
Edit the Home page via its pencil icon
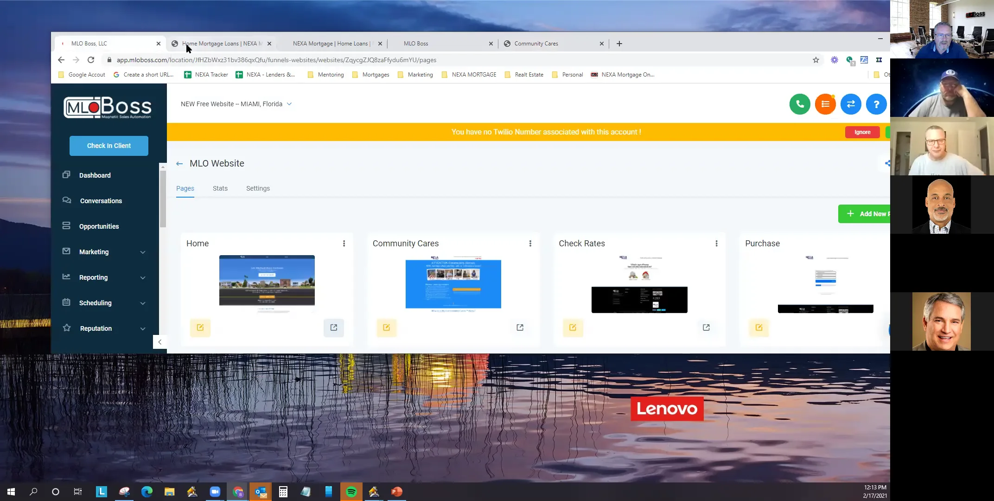[x=200, y=328]
